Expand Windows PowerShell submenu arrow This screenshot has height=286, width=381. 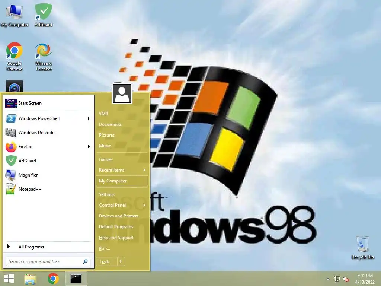click(89, 118)
